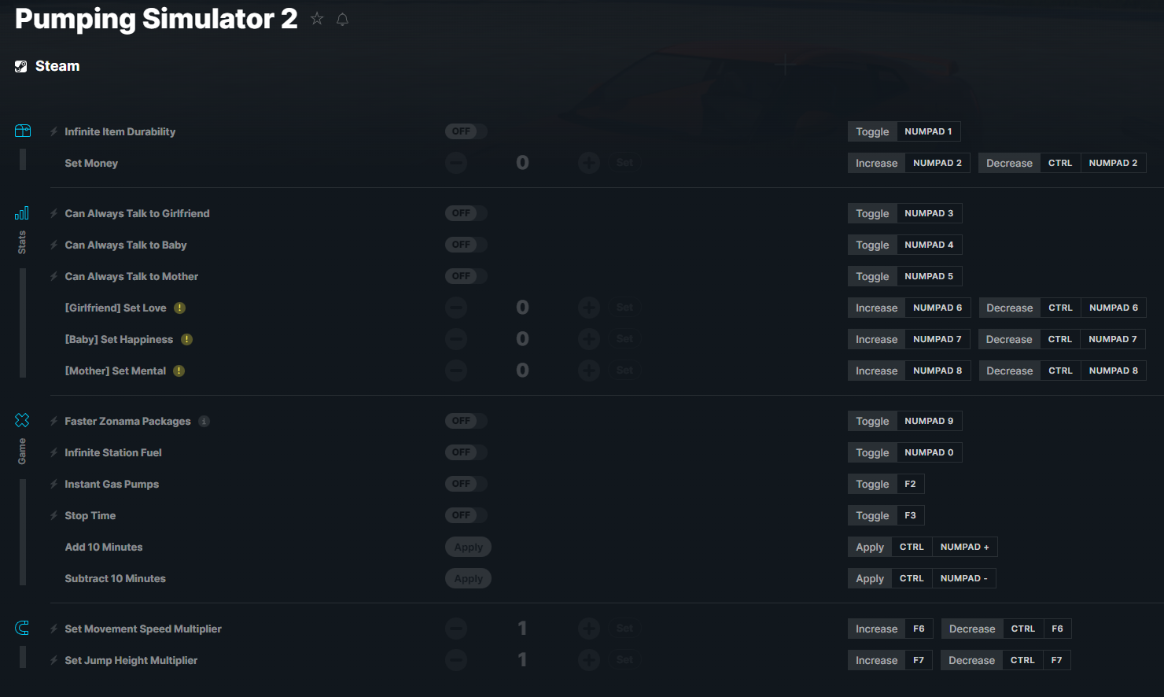This screenshot has width=1164, height=697.
Task: Click Apply for Add 10 Minutes
Action: click(469, 547)
